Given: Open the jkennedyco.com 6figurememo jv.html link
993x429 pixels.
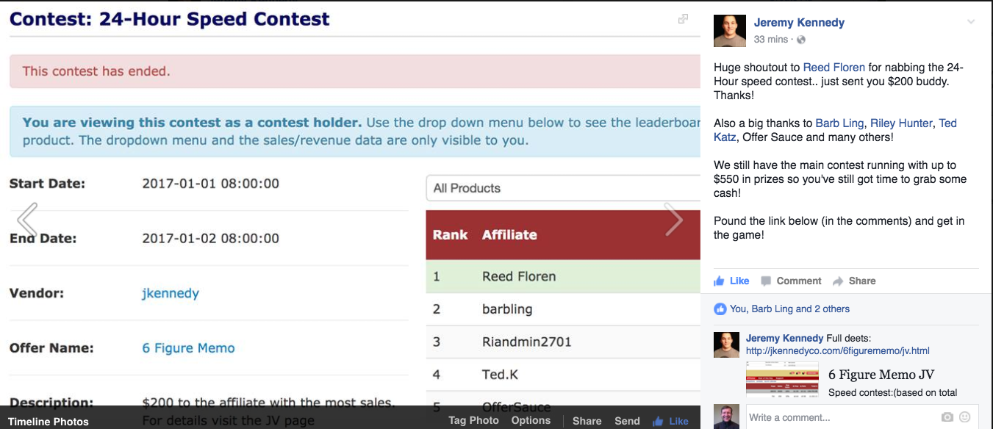Looking at the screenshot, I should click(838, 351).
